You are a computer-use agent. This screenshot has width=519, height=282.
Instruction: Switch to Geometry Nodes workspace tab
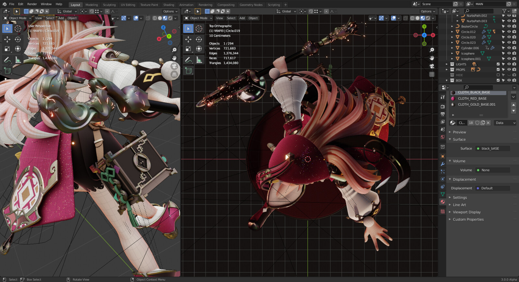[251, 5]
